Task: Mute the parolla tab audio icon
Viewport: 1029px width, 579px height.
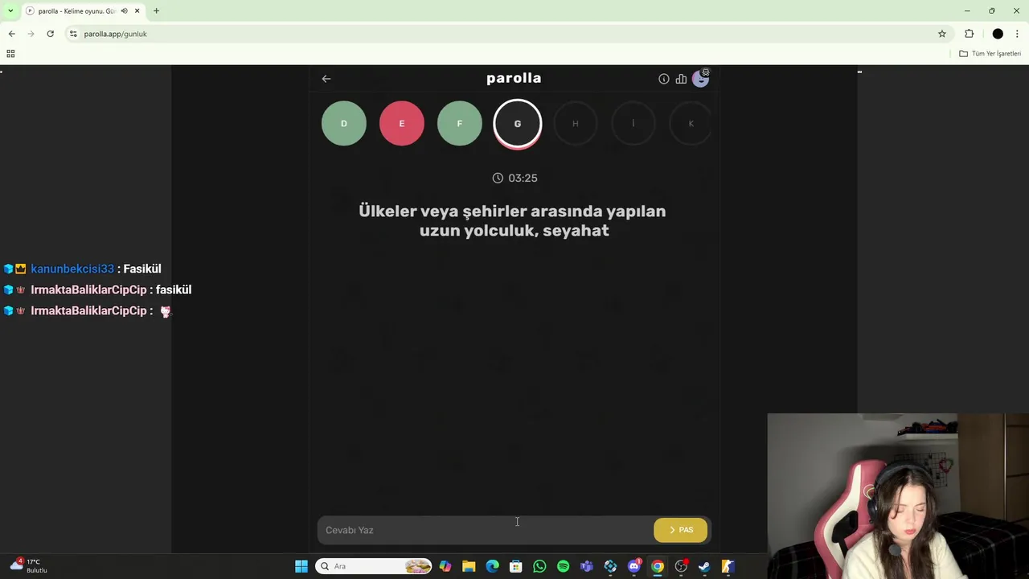Action: tap(124, 11)
